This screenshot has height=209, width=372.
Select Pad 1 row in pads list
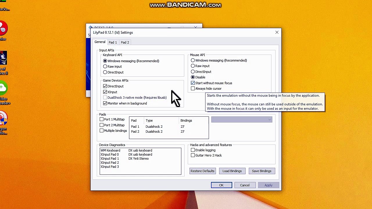169,127
